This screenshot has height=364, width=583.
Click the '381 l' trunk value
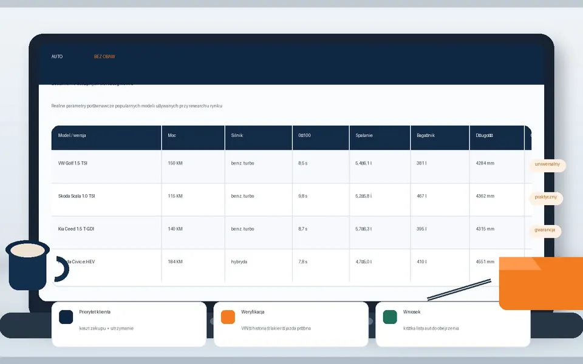(x=421, y=163)
